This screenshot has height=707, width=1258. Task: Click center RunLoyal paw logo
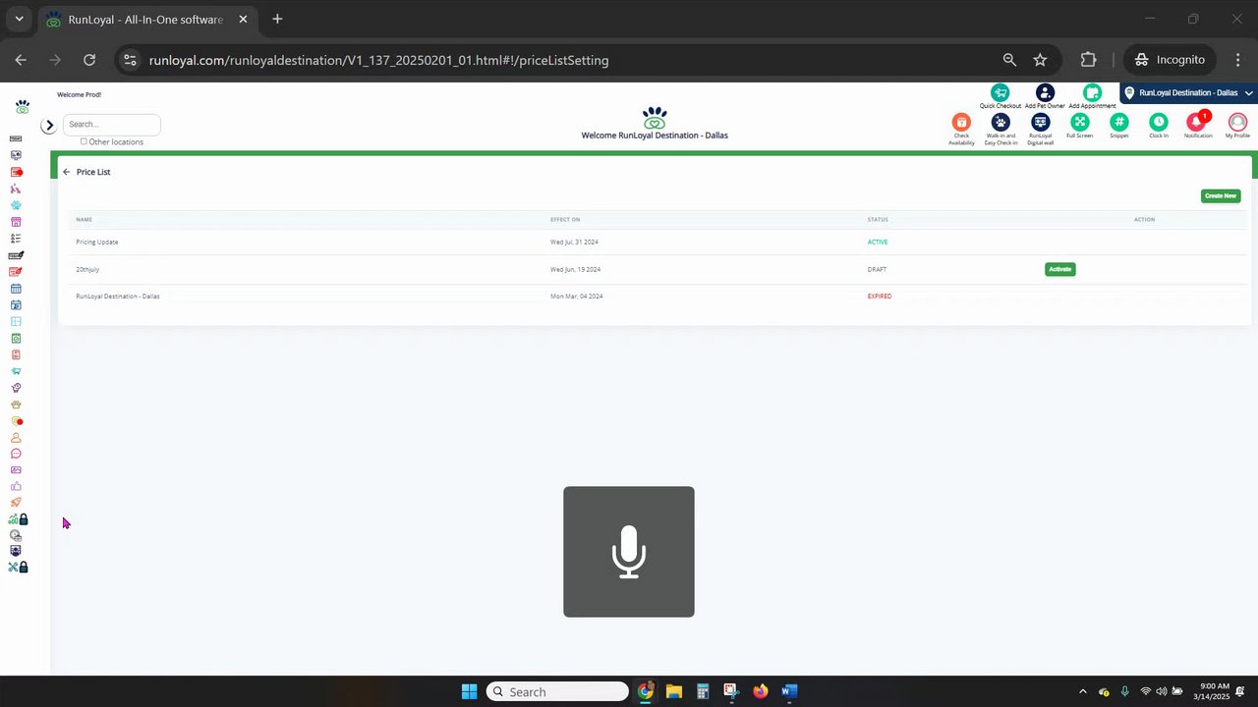[x=655, y=118]
